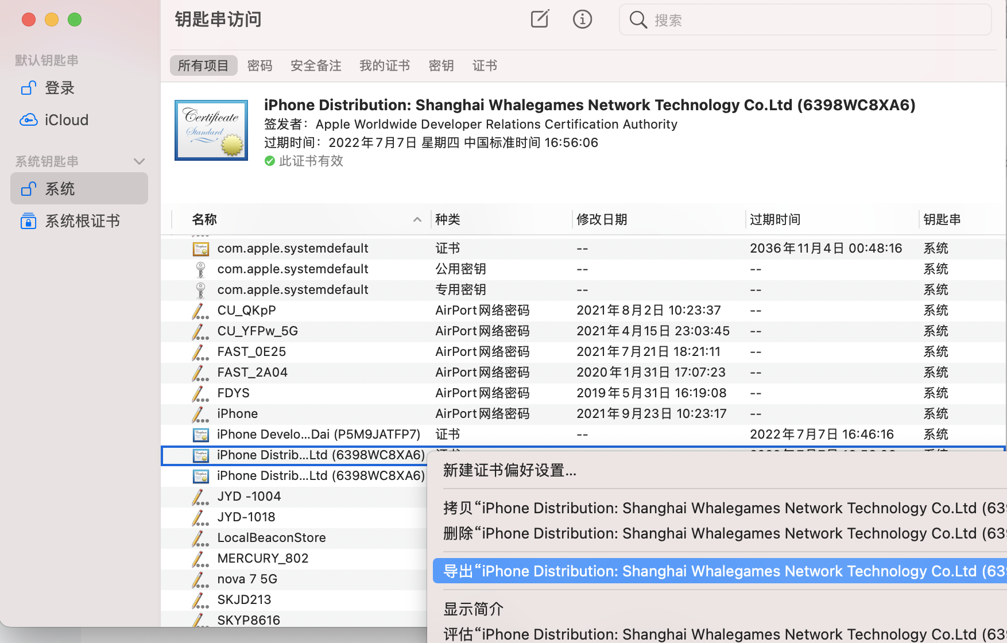The image size is (1007, 643).
Task: Click the pencil icon beside CU_YFPw_5G
Action: tap(200, 331)
